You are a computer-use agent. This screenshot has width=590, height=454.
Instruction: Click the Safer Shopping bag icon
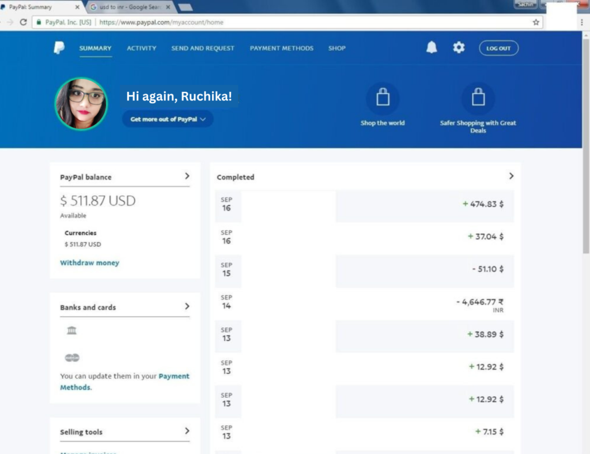(x=478, y=98)
